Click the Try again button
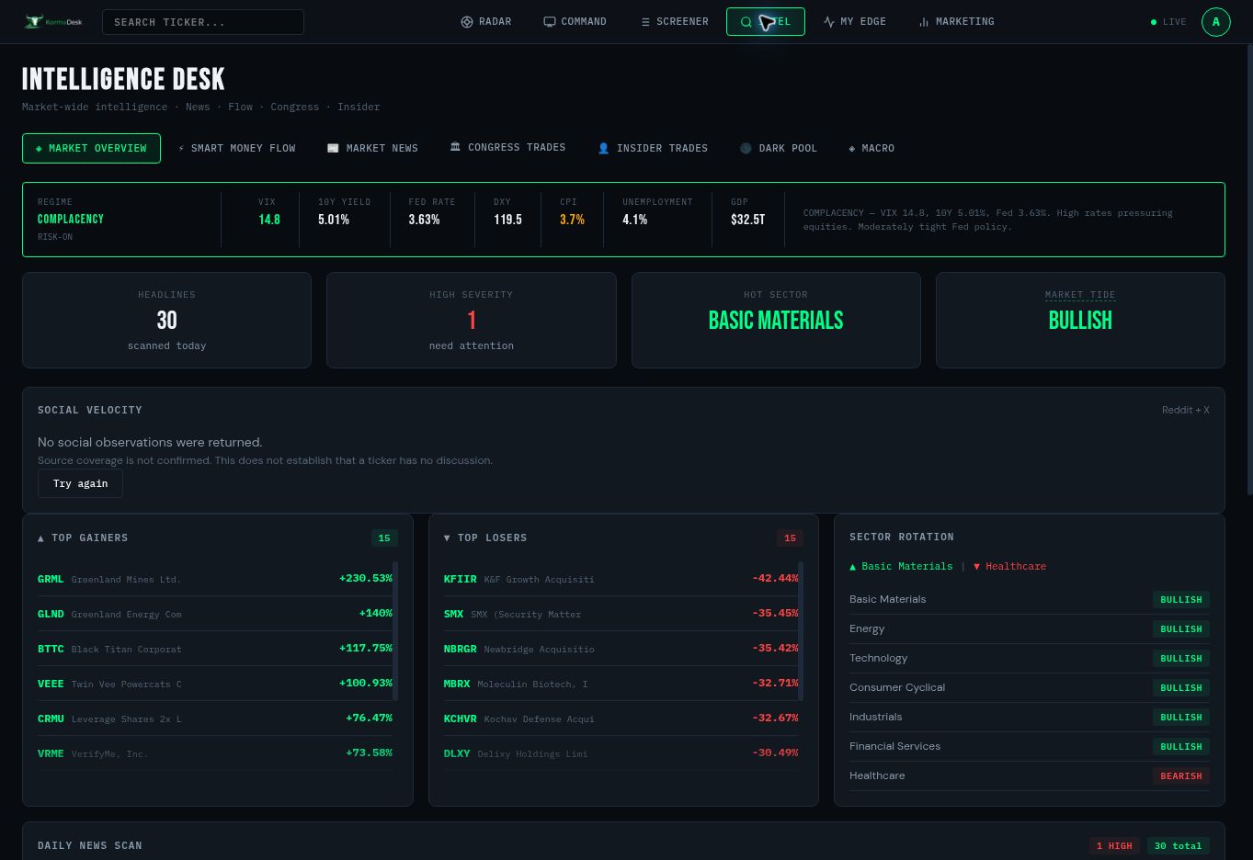The height and width of the screenshot is (860, 1253). coord(80,483)
